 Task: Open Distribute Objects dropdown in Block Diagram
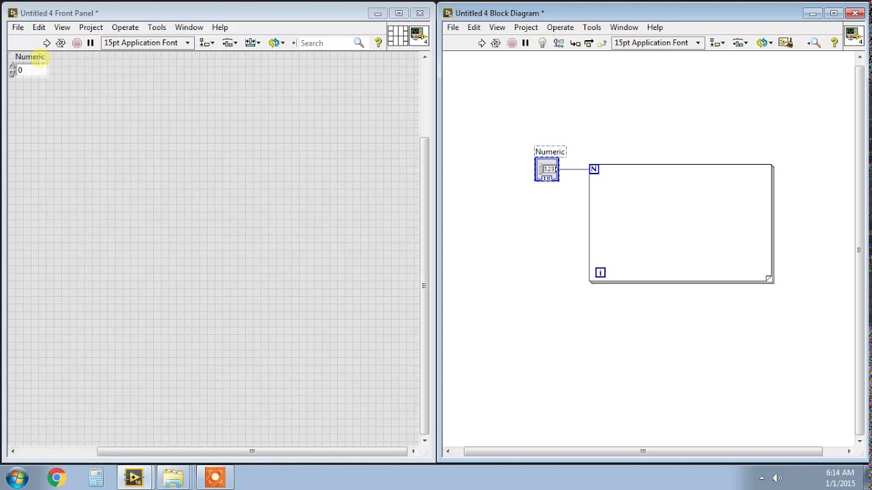point(740,43)
